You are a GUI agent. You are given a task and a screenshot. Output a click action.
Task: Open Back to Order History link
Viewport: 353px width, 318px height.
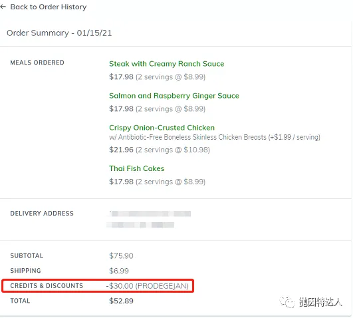[x=48, y=7]
